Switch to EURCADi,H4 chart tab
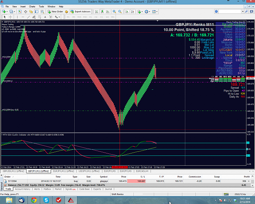The image size is (255, 204). tap(142, 171)
